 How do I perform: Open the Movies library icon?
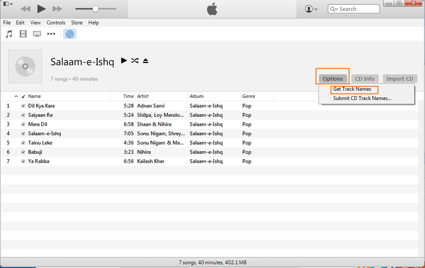point(23,34)
